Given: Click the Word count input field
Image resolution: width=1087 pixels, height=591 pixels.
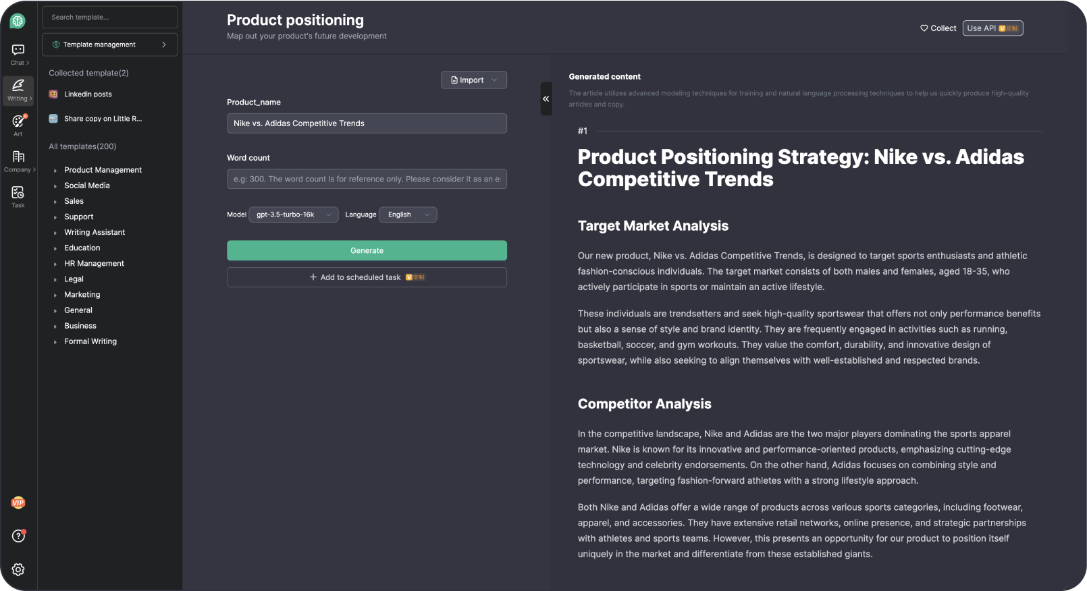Looking at the screenshot, I should click(x=367, y=179).
